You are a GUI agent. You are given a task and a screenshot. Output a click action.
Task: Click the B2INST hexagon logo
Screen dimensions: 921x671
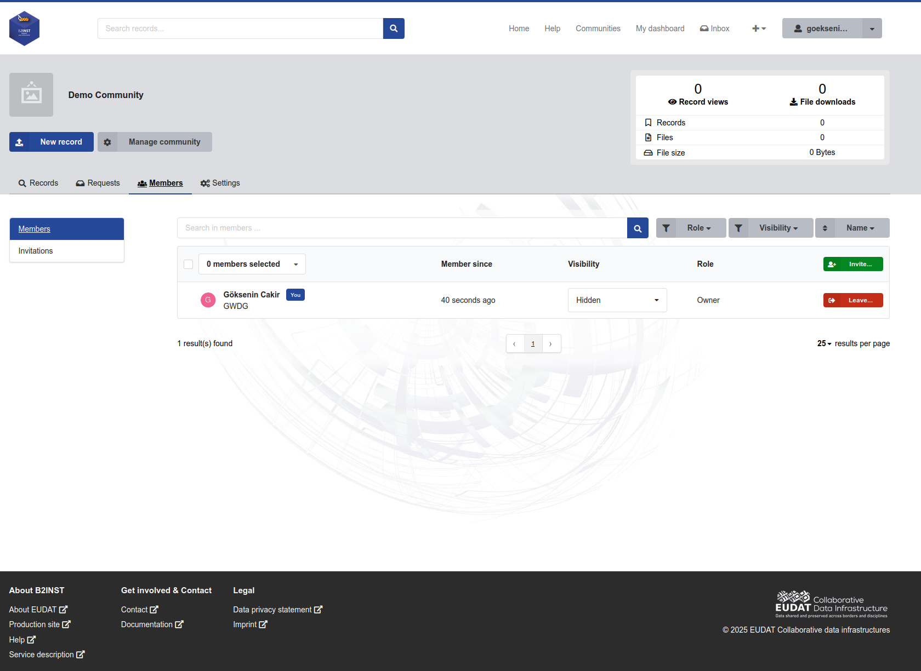[24, 28]
